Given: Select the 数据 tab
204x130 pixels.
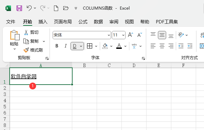Looking at the screenshot, I should [98, 22].
